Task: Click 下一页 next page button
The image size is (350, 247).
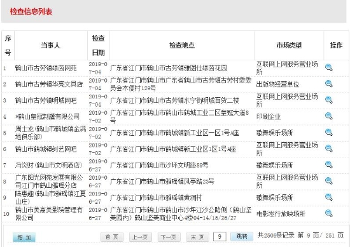Action: point(169,237)
